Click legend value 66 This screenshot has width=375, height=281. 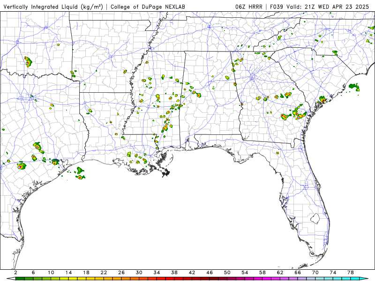point(298,273)
